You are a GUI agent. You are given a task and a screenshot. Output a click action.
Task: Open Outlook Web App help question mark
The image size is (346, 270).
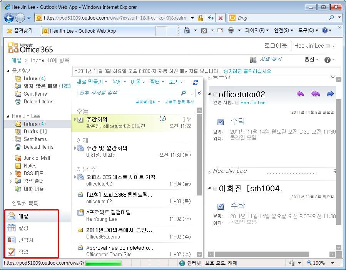pos(328,60)
